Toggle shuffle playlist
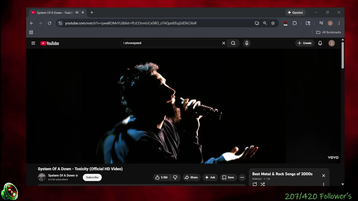The height and width of the screenshot is (201, 358). click(x=263, y=184)
